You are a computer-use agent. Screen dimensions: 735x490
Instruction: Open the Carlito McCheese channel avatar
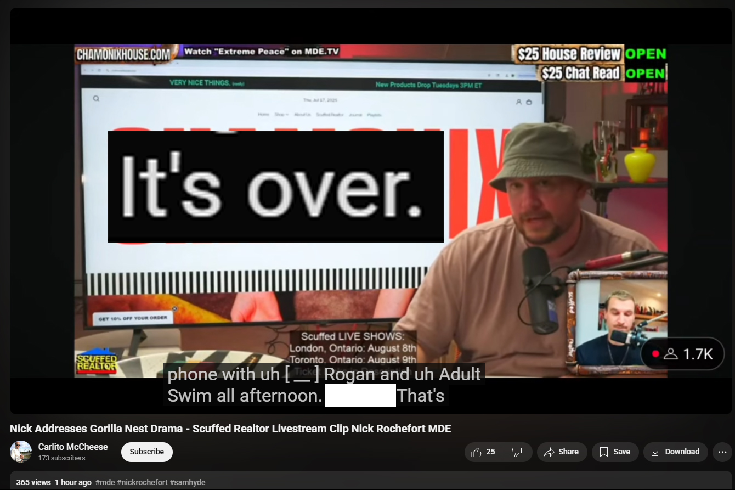(21, 452)
